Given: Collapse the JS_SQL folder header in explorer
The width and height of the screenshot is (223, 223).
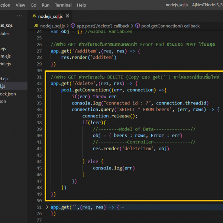Looking at the screenshot, I should [7, 26].
